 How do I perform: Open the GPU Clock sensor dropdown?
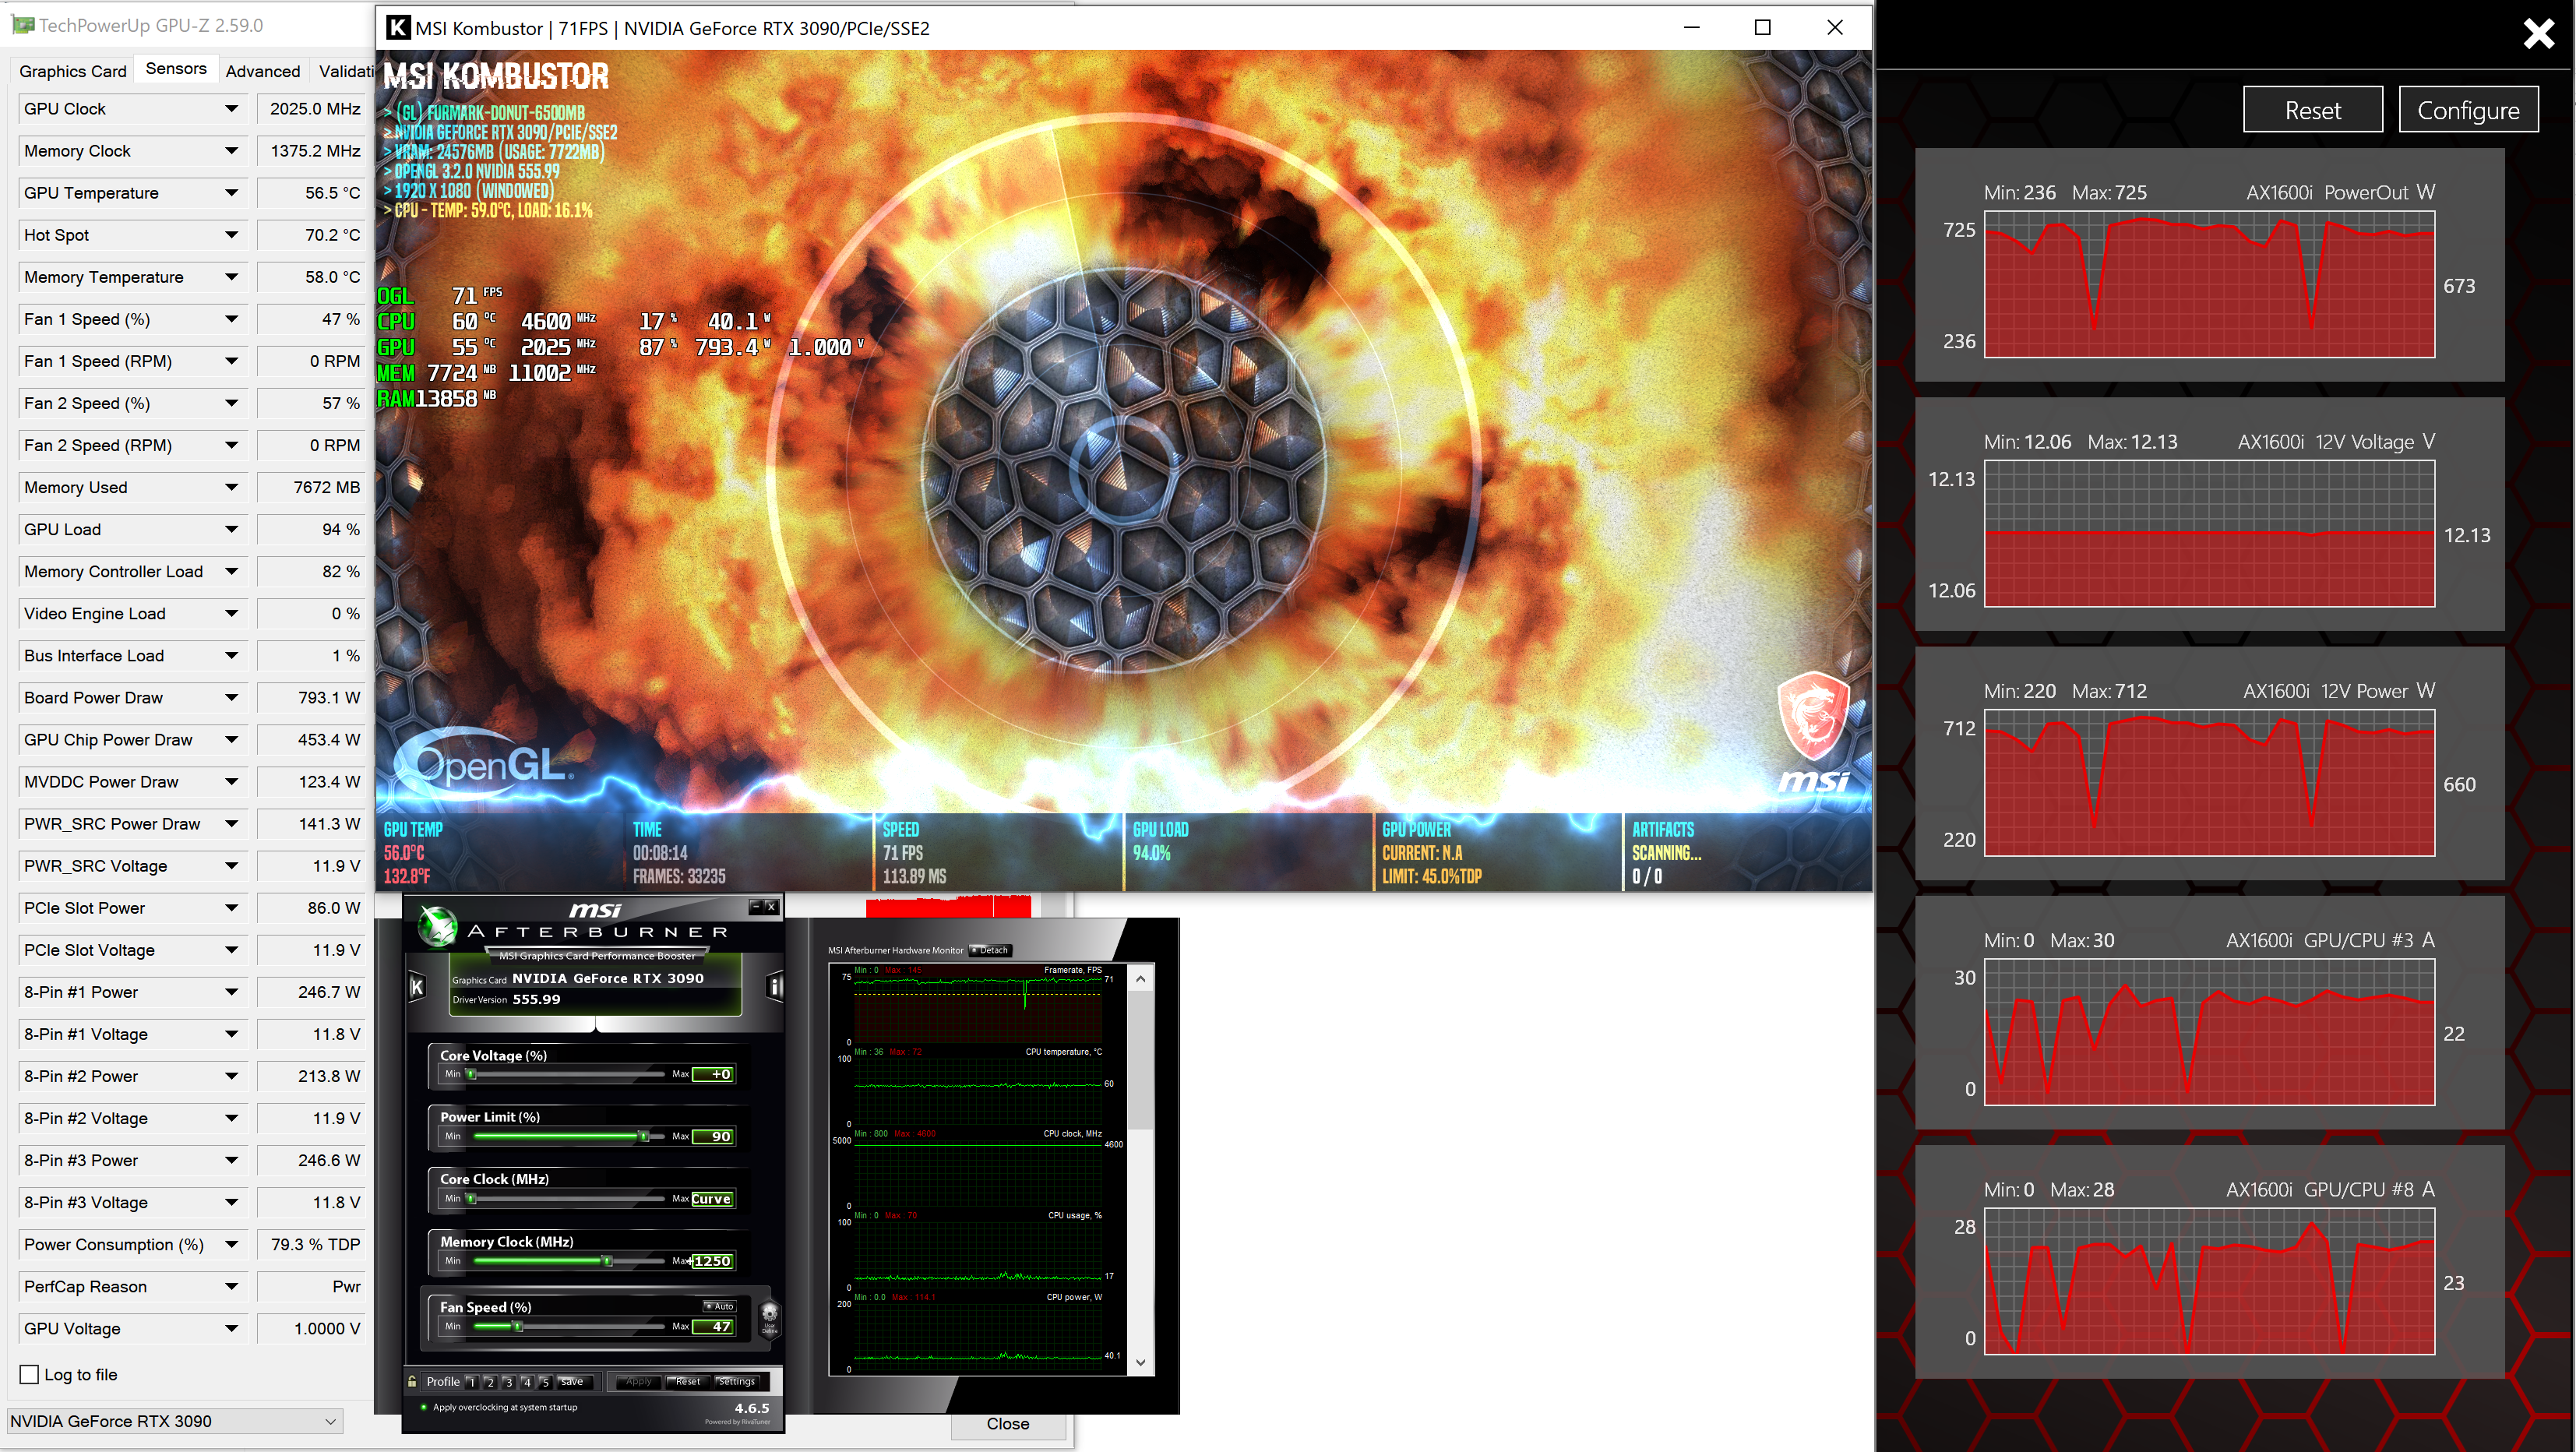pos(231,109)
